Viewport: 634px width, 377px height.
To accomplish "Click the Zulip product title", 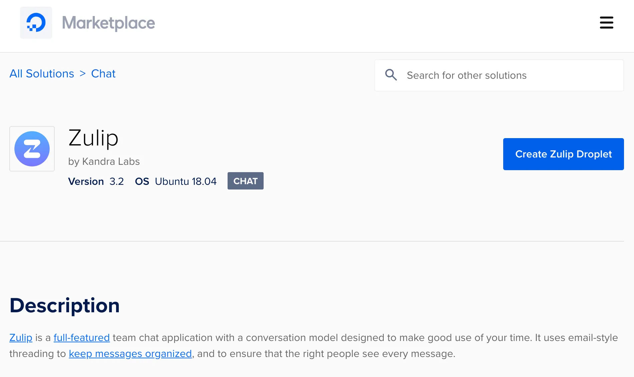I will pyautogui.click(x=93, y=138).
